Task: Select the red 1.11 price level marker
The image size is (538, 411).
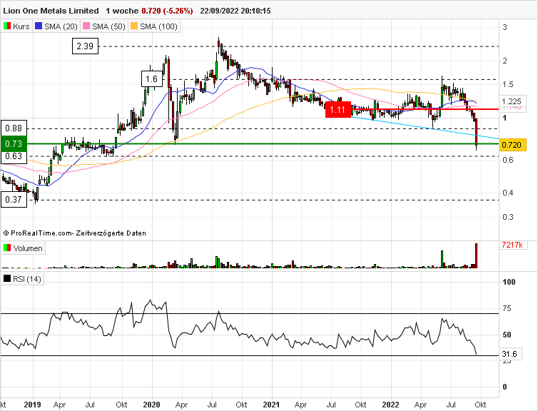Action: tap(337, 109)
